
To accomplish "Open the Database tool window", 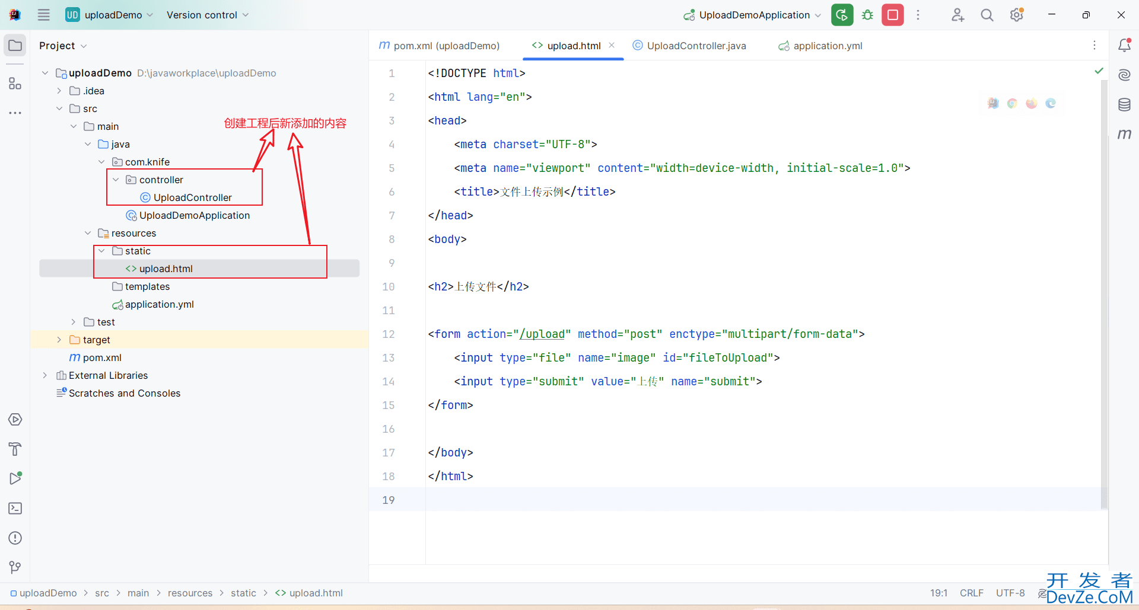I will tap(1124, 105).
